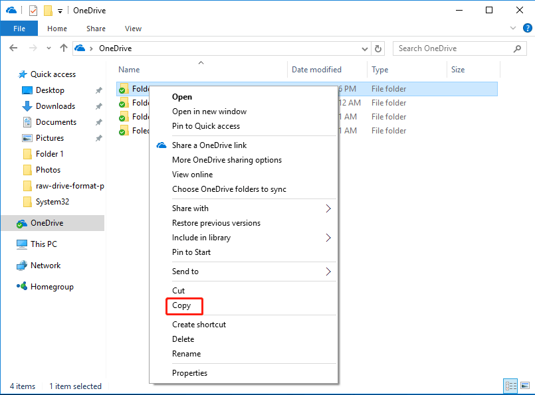535x395 pixels.
Task: Choose Open in new window
Action: coord(209,112)
